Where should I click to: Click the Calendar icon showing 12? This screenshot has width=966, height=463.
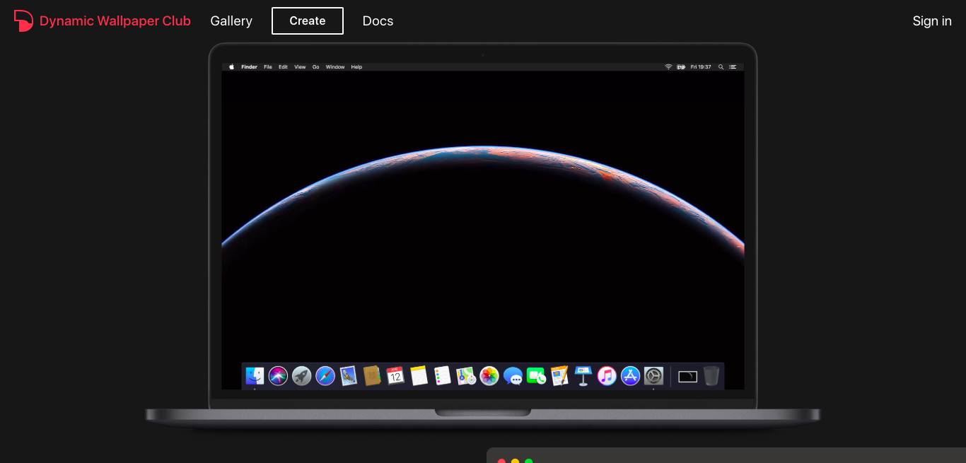click(395, 375)
